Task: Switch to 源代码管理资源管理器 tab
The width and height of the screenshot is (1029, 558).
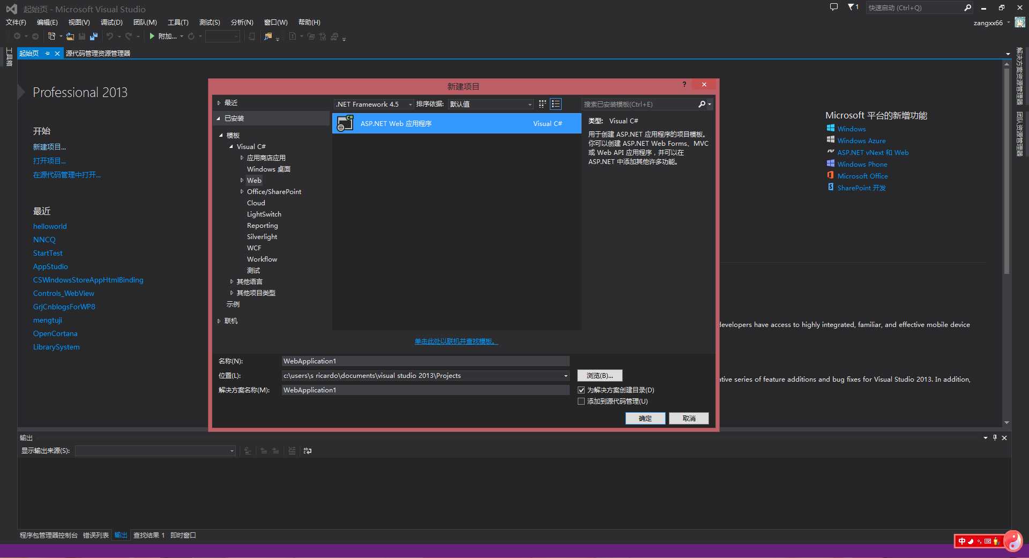Action: tap(98, 53)
